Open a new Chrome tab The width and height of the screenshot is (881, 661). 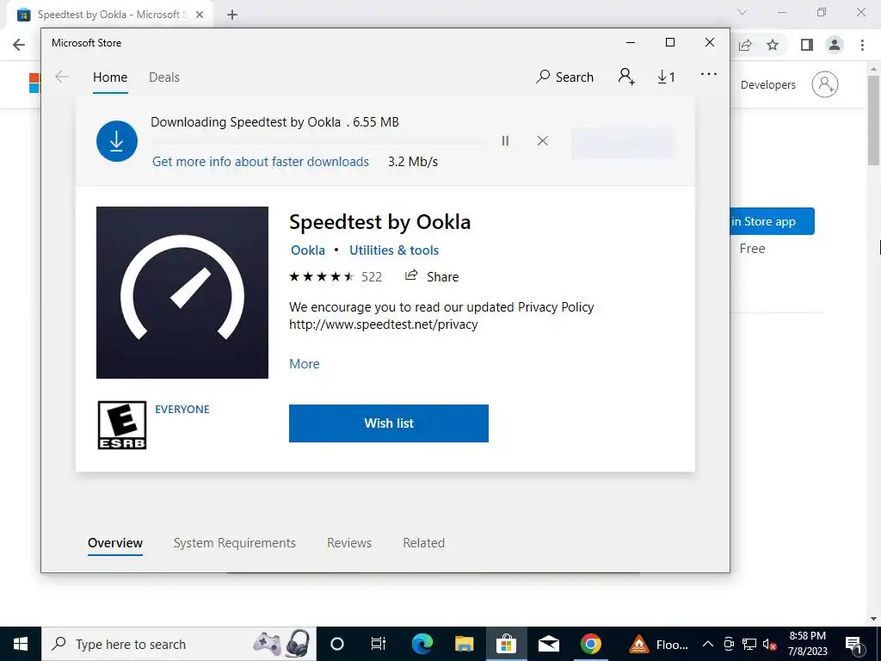coord(232,15)
